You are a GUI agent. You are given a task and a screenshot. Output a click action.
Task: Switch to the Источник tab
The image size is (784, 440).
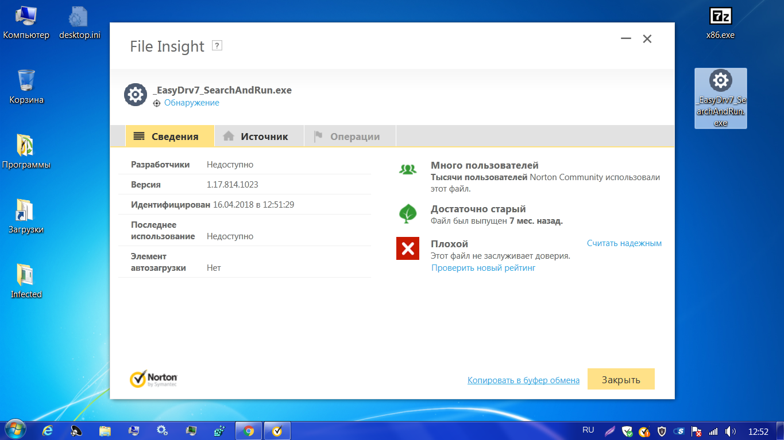pos(258,137)
